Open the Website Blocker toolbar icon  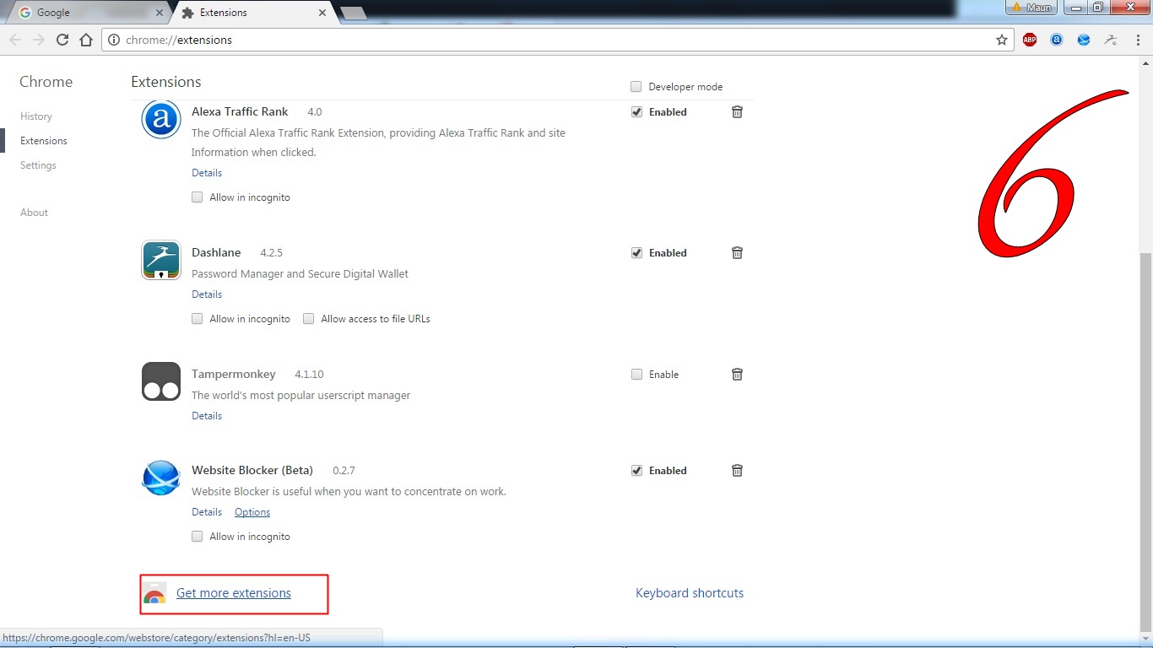[x=1084, y=40]
